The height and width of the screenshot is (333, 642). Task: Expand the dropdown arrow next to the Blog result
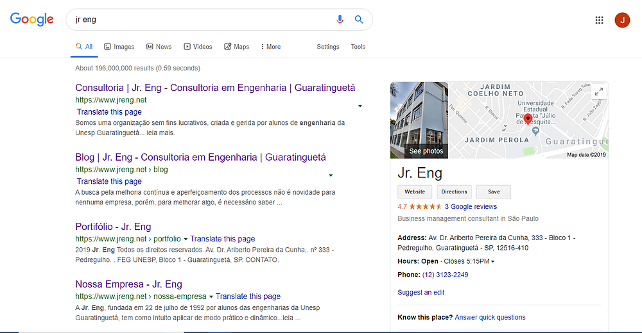(x=331, y=175)
